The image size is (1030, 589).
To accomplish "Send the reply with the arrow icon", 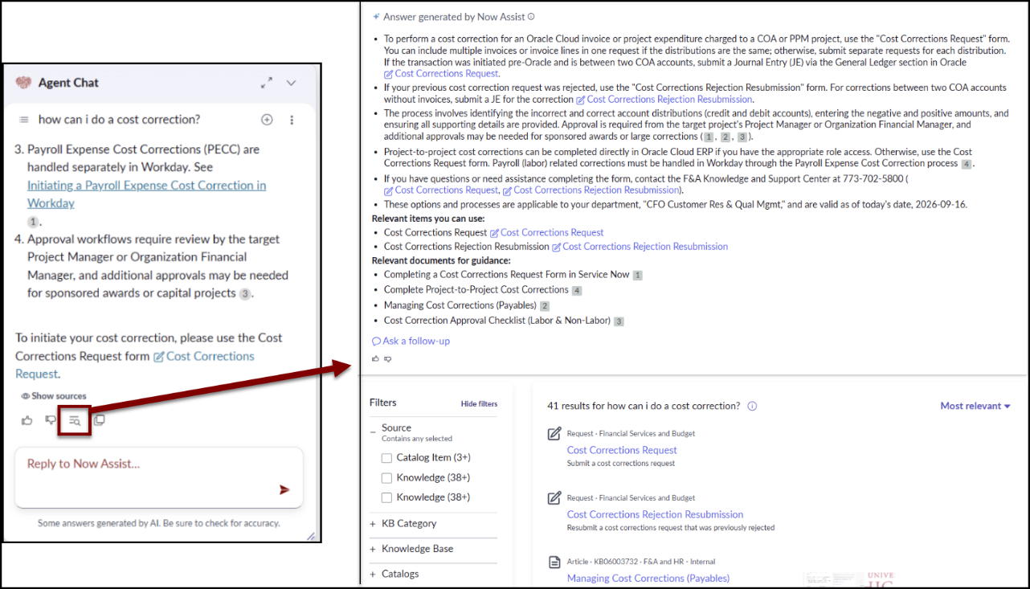I will tap(284, 489).
